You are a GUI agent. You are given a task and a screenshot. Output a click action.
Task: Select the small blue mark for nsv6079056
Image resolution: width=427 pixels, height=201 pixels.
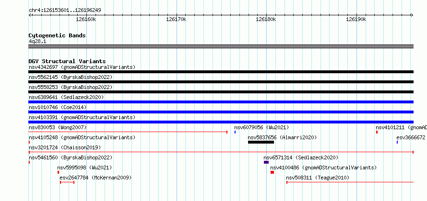pos(235,132)
